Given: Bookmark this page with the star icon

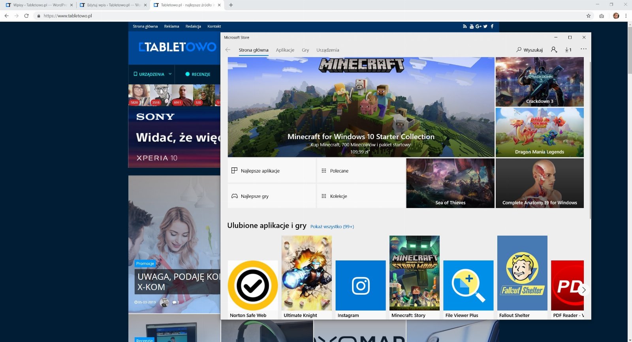Looking at the screenshot, I should coord(589,16).
